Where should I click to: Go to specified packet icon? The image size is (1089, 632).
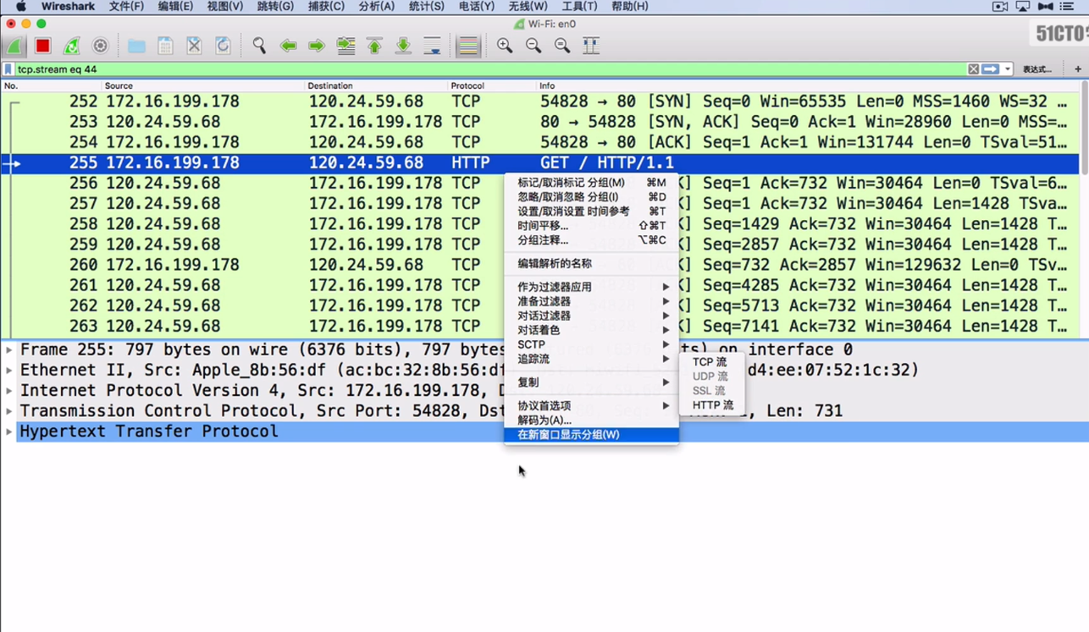[x=345, y=46]
